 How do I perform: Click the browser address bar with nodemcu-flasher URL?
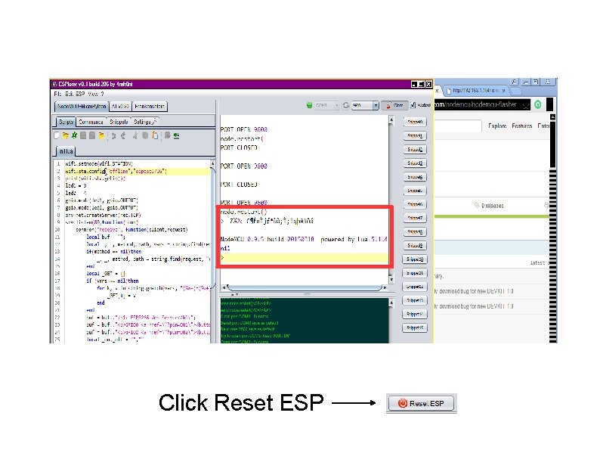pyautogui.click(x=482, y=104)
